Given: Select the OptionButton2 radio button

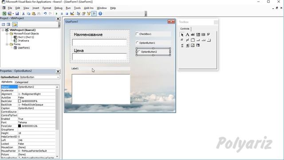Looking at the screenshot, I should (x=139, y=52).
